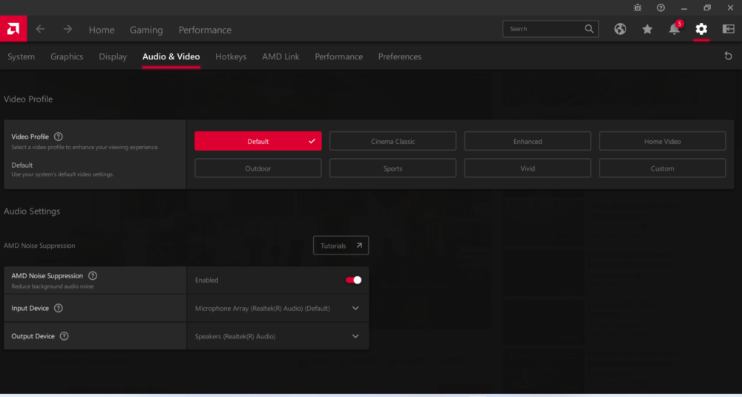The width and height of the screenshot is (742, 397).
Task: Disable the AMD Noise Suppression toggle
Action: pos(353,280)
